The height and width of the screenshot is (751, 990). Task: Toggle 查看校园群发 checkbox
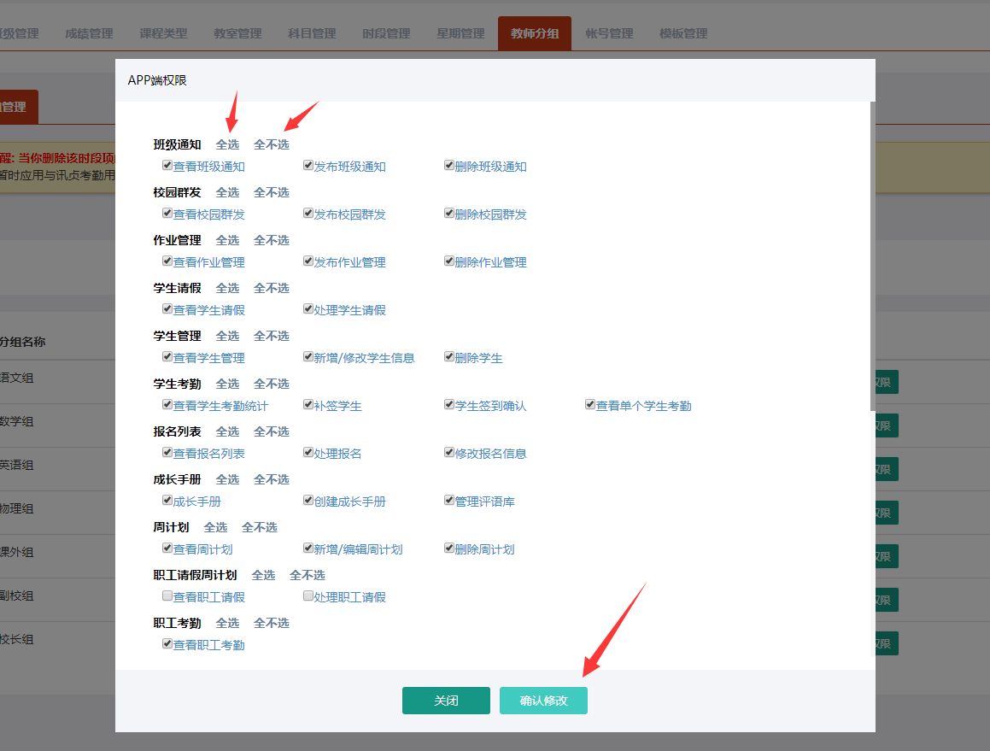pyautogui.click(x=167, y=214)
